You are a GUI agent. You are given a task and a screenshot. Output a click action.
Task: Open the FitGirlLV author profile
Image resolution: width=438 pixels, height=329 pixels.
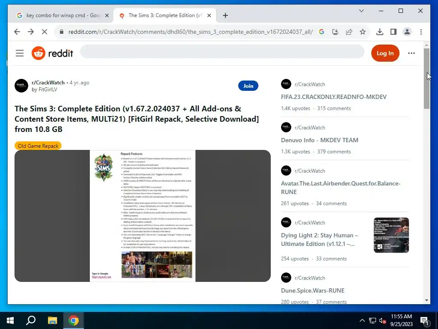tap(47, 90)
